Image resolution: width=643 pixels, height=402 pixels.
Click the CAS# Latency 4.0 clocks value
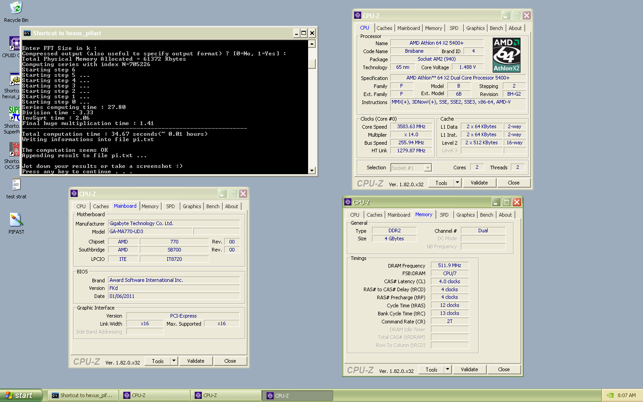tap(450, 281)
